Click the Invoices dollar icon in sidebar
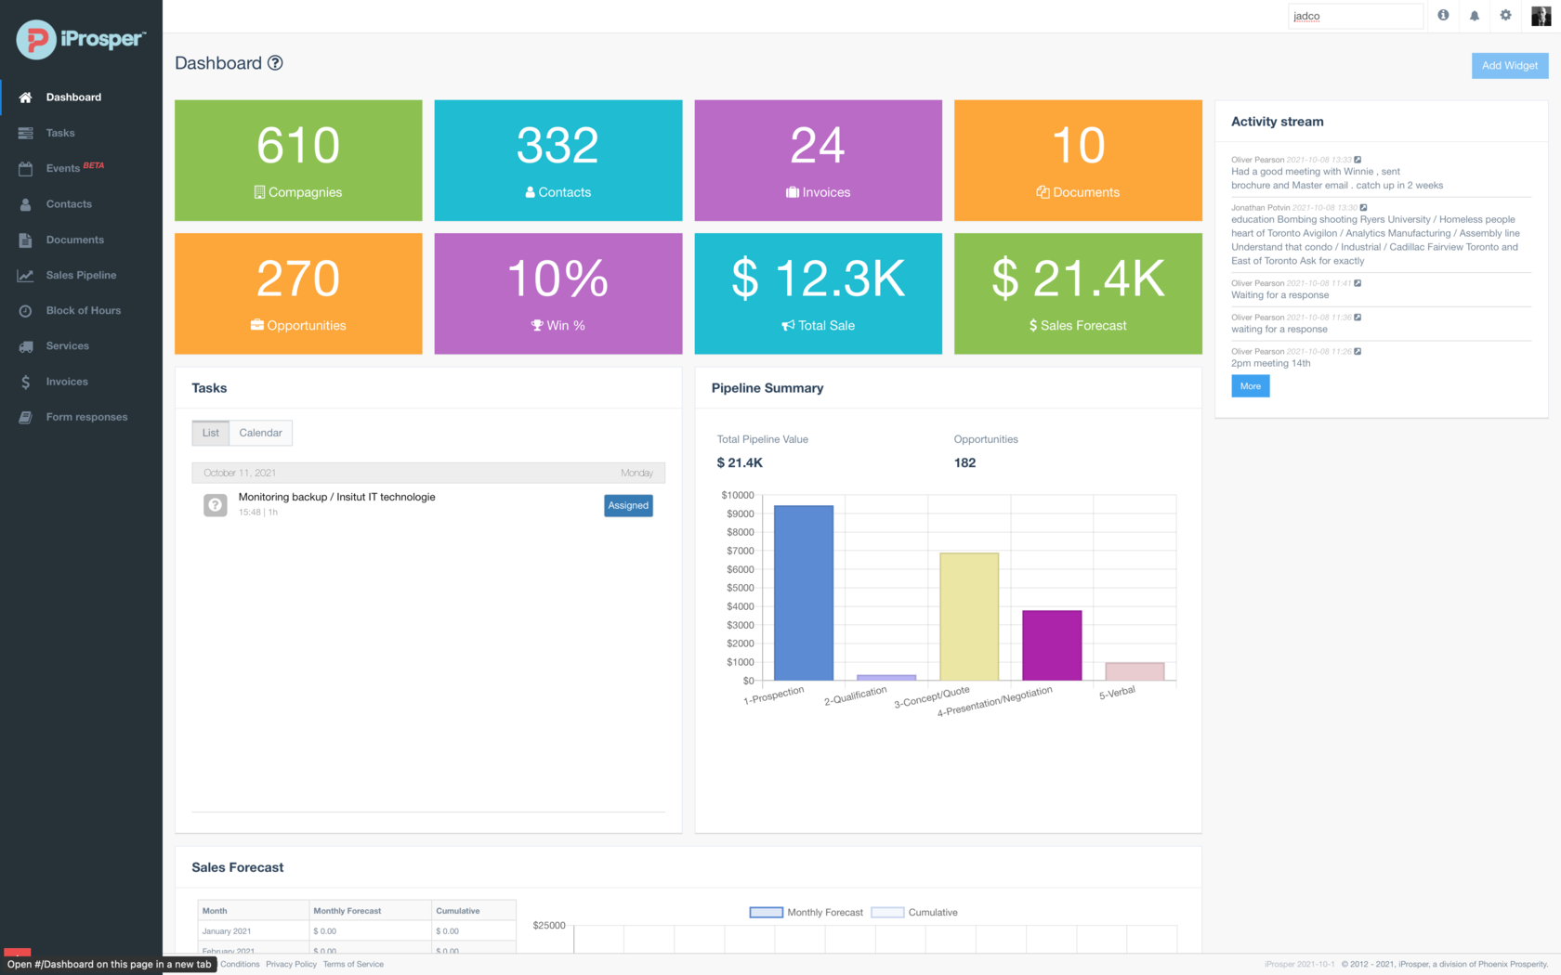The width and height of the screenshot is (1561, 975). click(25, 382)
